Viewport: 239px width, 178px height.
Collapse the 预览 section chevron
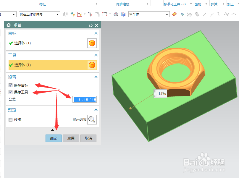tap(96, 110)
